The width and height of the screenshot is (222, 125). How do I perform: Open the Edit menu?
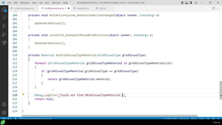[x=15, y=2]
